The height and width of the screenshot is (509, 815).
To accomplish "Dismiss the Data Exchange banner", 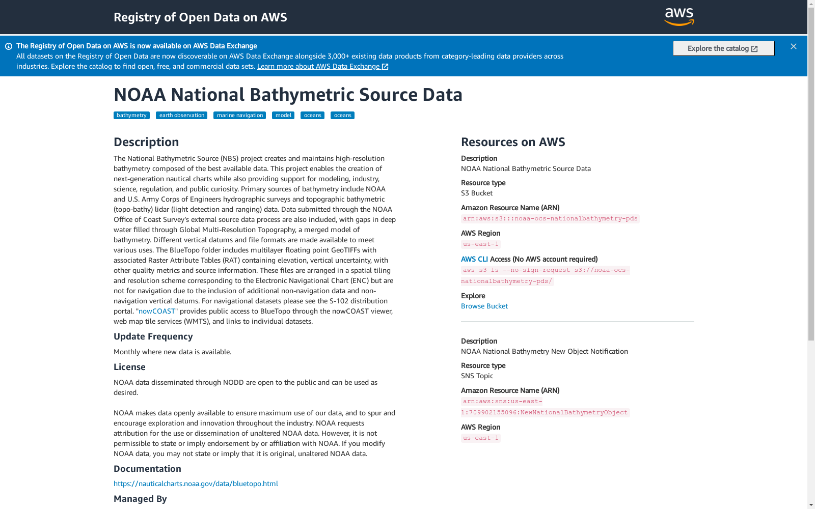I will pyautogui.click(x=794, y=46).
